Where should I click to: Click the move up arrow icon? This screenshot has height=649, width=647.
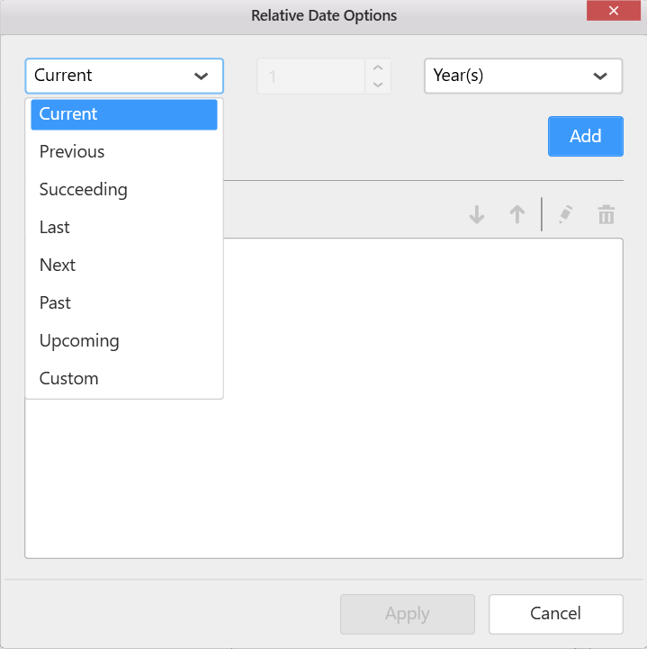(517, 215)
